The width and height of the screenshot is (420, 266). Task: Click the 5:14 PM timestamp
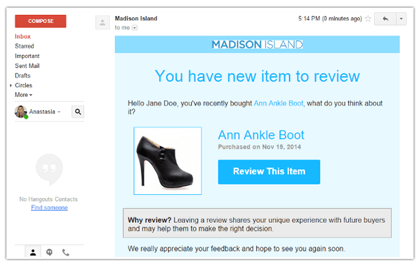tap(330, 19)
